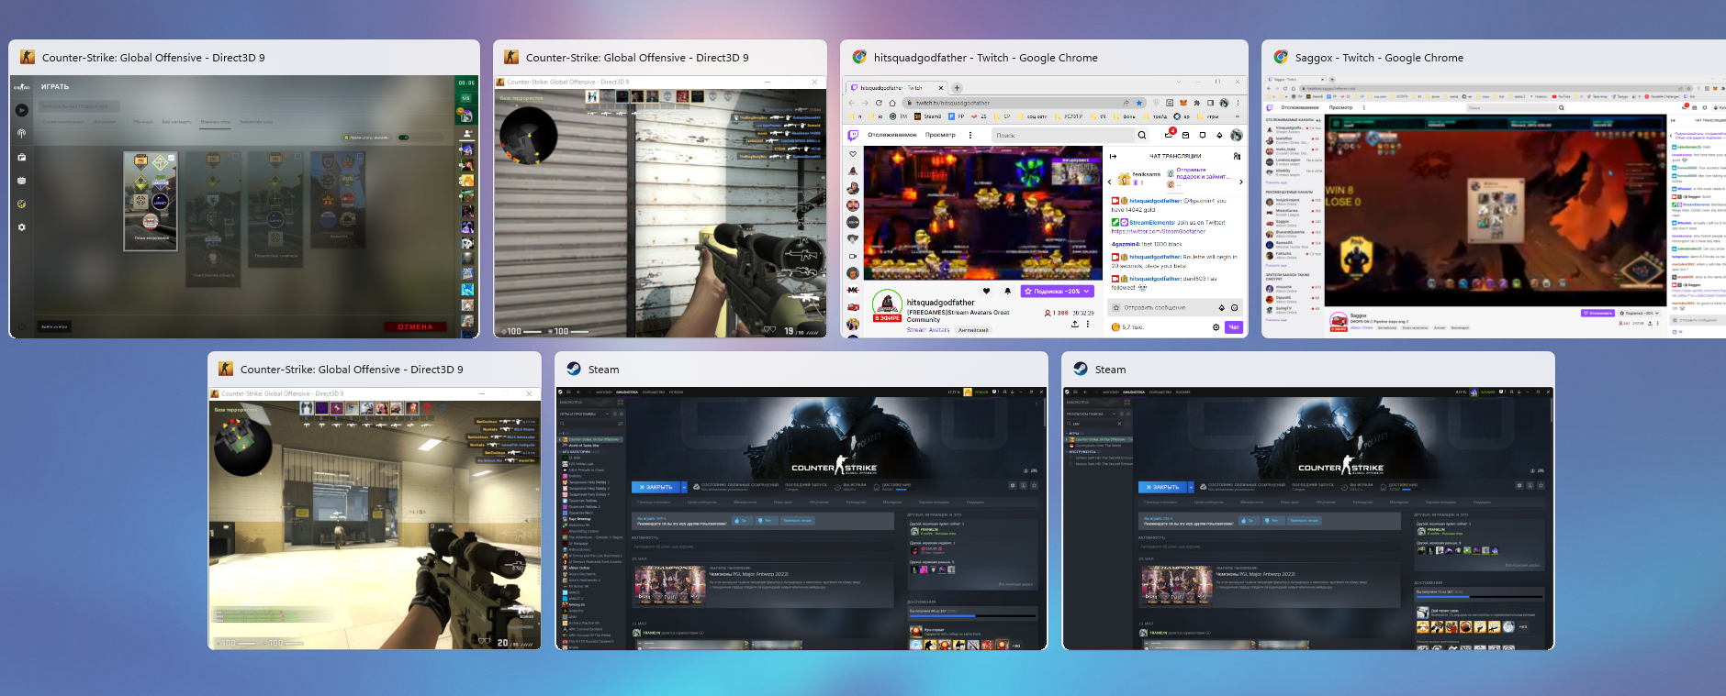Open the twitter.com/SteamGodfather link in chat
Image resolution: width=1726 pixels, height=696 pixels.
click(x=1158, y=231)
